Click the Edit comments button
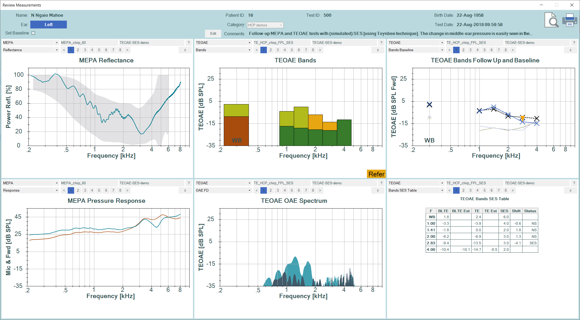 pos(213,33)
